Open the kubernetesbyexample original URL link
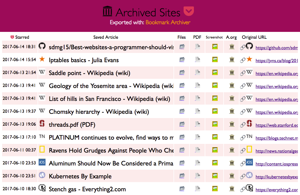This screenshot has width=300, height=195. [x=276, y=177]
